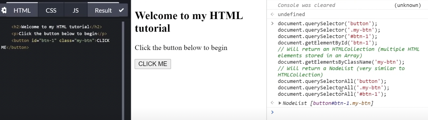Viewport: 428px width, 120px height.
Task: Select the Result tab
Action: 103,10
